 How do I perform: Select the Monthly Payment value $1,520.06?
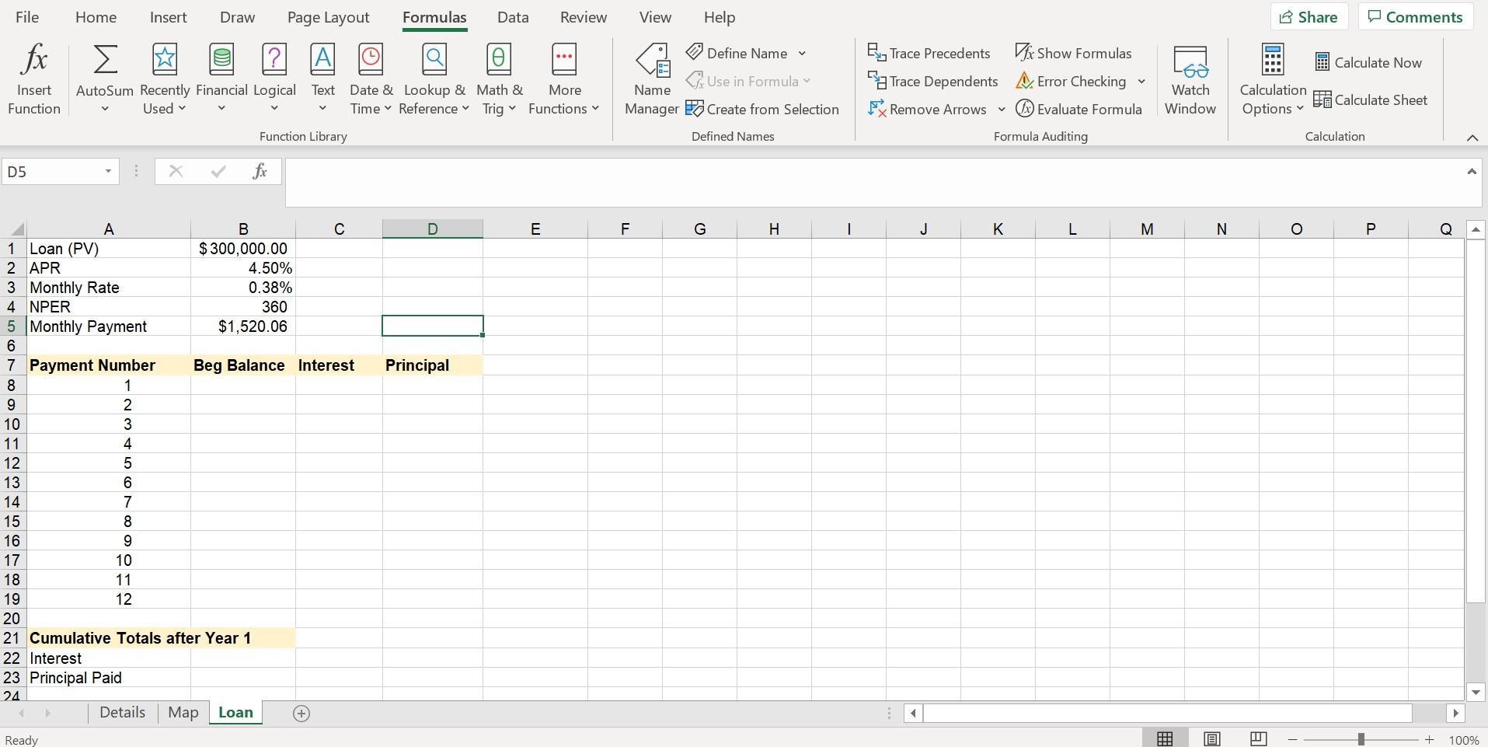(243, 326)
